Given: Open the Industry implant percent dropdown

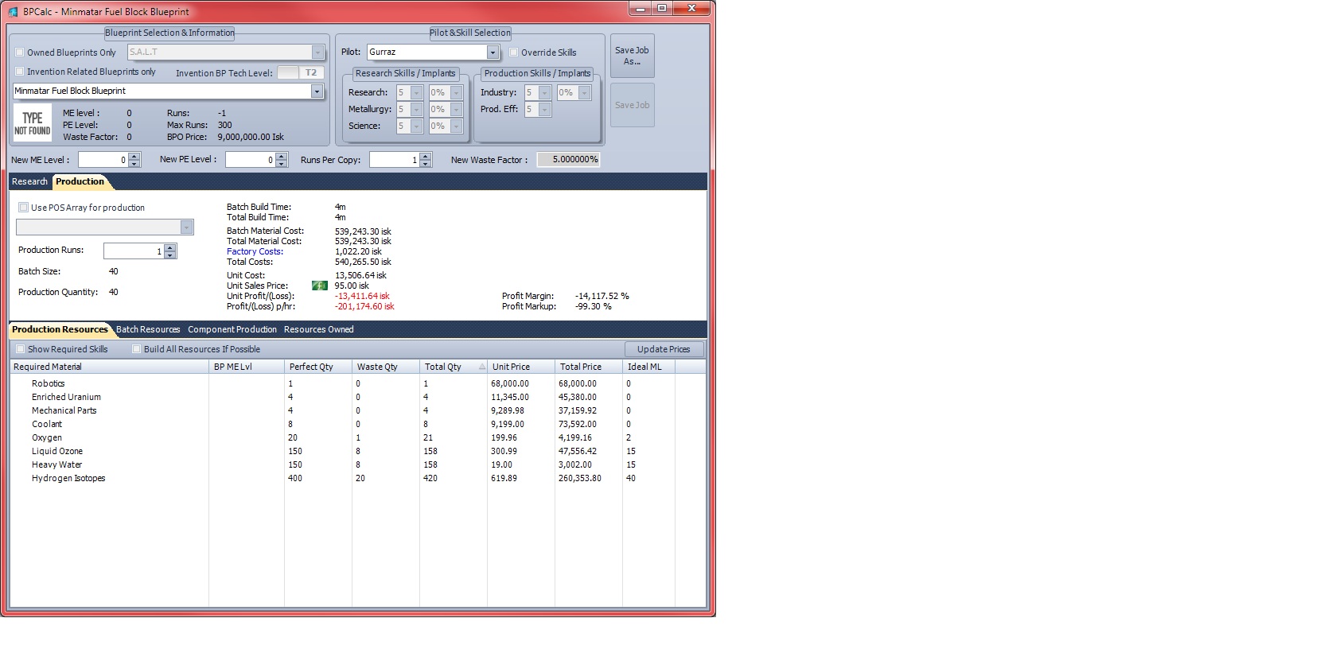Looking at the screenshot, I should coord(585,93).
